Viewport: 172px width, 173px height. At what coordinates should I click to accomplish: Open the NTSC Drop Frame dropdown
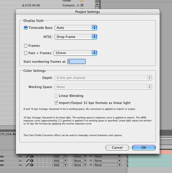pos(76,37)
